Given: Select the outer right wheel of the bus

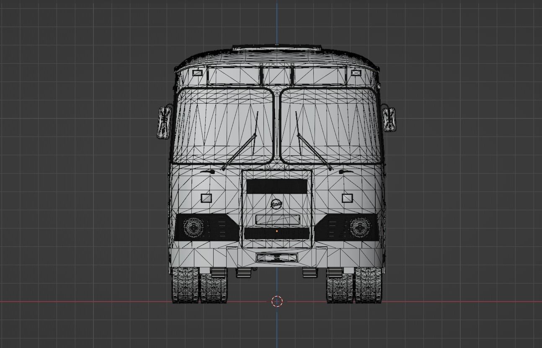Looking at the screenshot, I should pos(369,284).
